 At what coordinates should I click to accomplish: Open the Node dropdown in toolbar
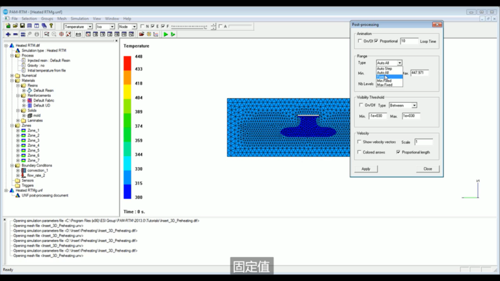(127, 27)
